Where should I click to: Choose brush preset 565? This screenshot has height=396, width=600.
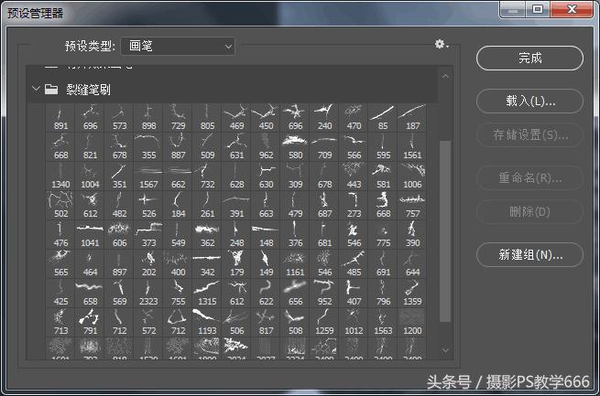(x=60, y=264)
